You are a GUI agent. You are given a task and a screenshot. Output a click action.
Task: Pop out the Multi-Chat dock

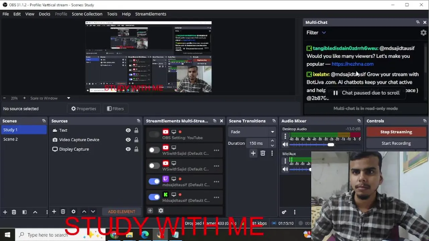(418, 22)
